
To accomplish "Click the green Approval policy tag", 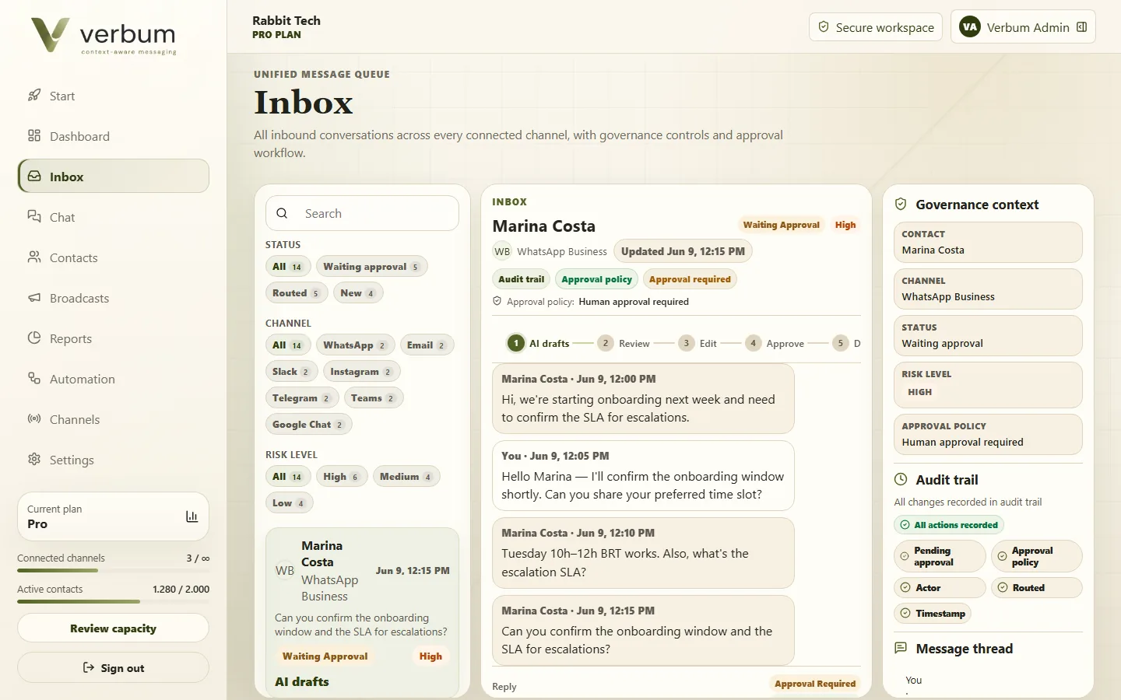I will tap(596, 279).
